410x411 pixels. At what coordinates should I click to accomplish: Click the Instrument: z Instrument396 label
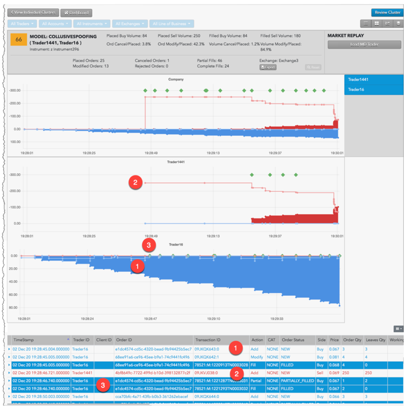coord(54,49)
